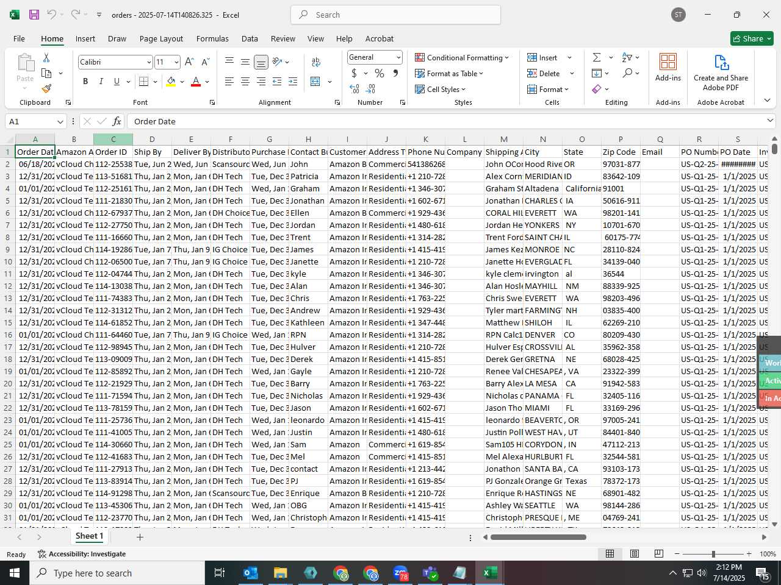The width and height of the screenshot is (781, 585).
Task: Toggle Align Right horizontal alignment
Action: pos(261,82)
